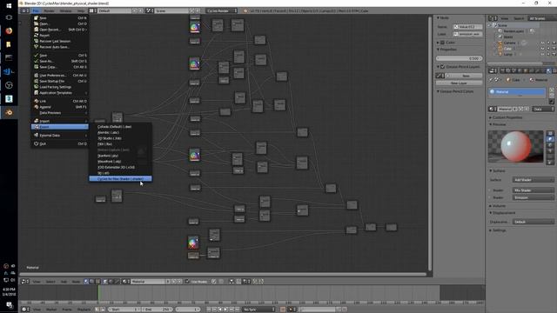The width and height of the screenshot is (557, 313).
Task: Open Firefox from the Windows taskbar
Action: click(9, 31)
